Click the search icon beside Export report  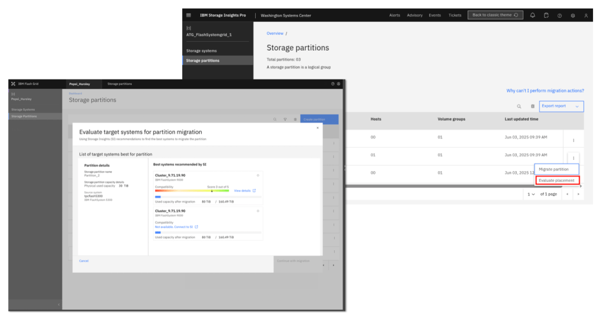click(519, 106)
